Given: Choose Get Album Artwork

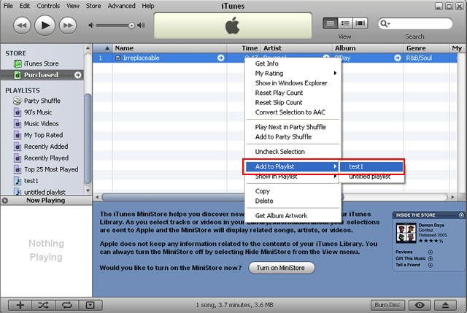Looking at the screenshot, I should click(x=293, y=216).
